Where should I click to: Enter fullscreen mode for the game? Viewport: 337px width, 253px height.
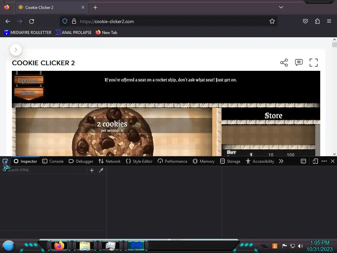click(x=314, y=63)
